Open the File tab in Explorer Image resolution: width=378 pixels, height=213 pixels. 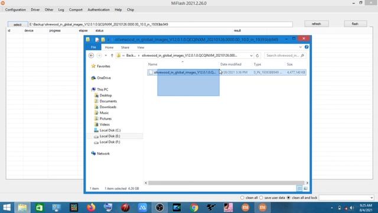pyautogui.click(x=93, y=47)
